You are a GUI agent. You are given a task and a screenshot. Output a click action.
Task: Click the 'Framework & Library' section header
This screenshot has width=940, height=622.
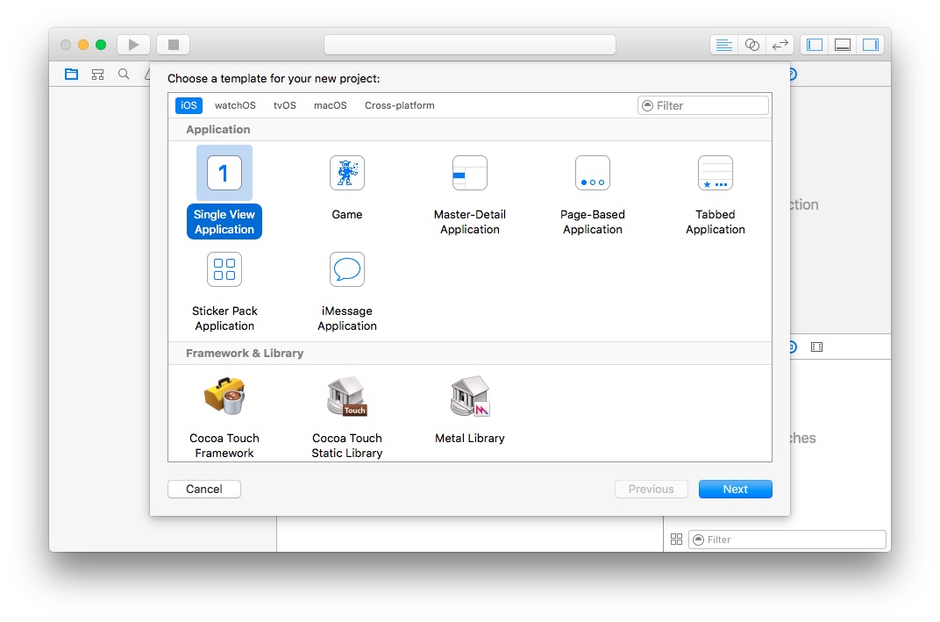245,354
